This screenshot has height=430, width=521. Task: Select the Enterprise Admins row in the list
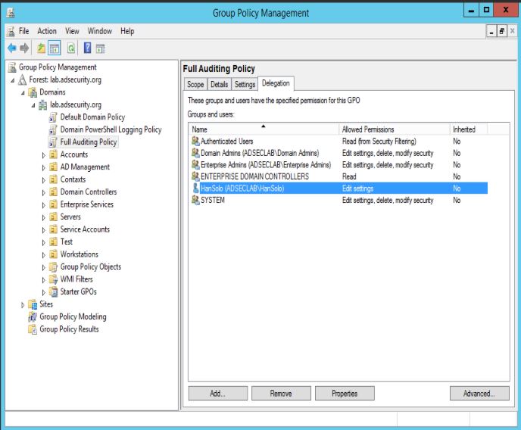tap(338, 165)
